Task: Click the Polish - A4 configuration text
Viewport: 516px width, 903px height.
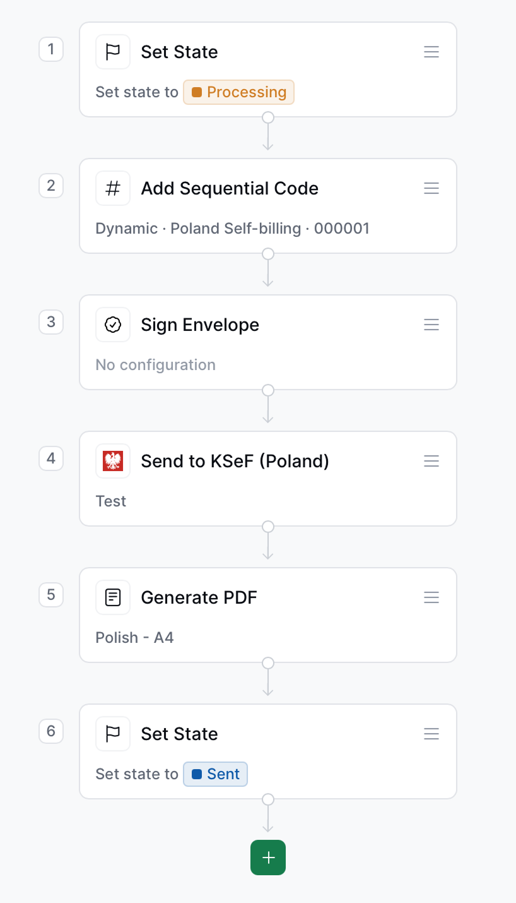Action: click(x=134, y=637)
